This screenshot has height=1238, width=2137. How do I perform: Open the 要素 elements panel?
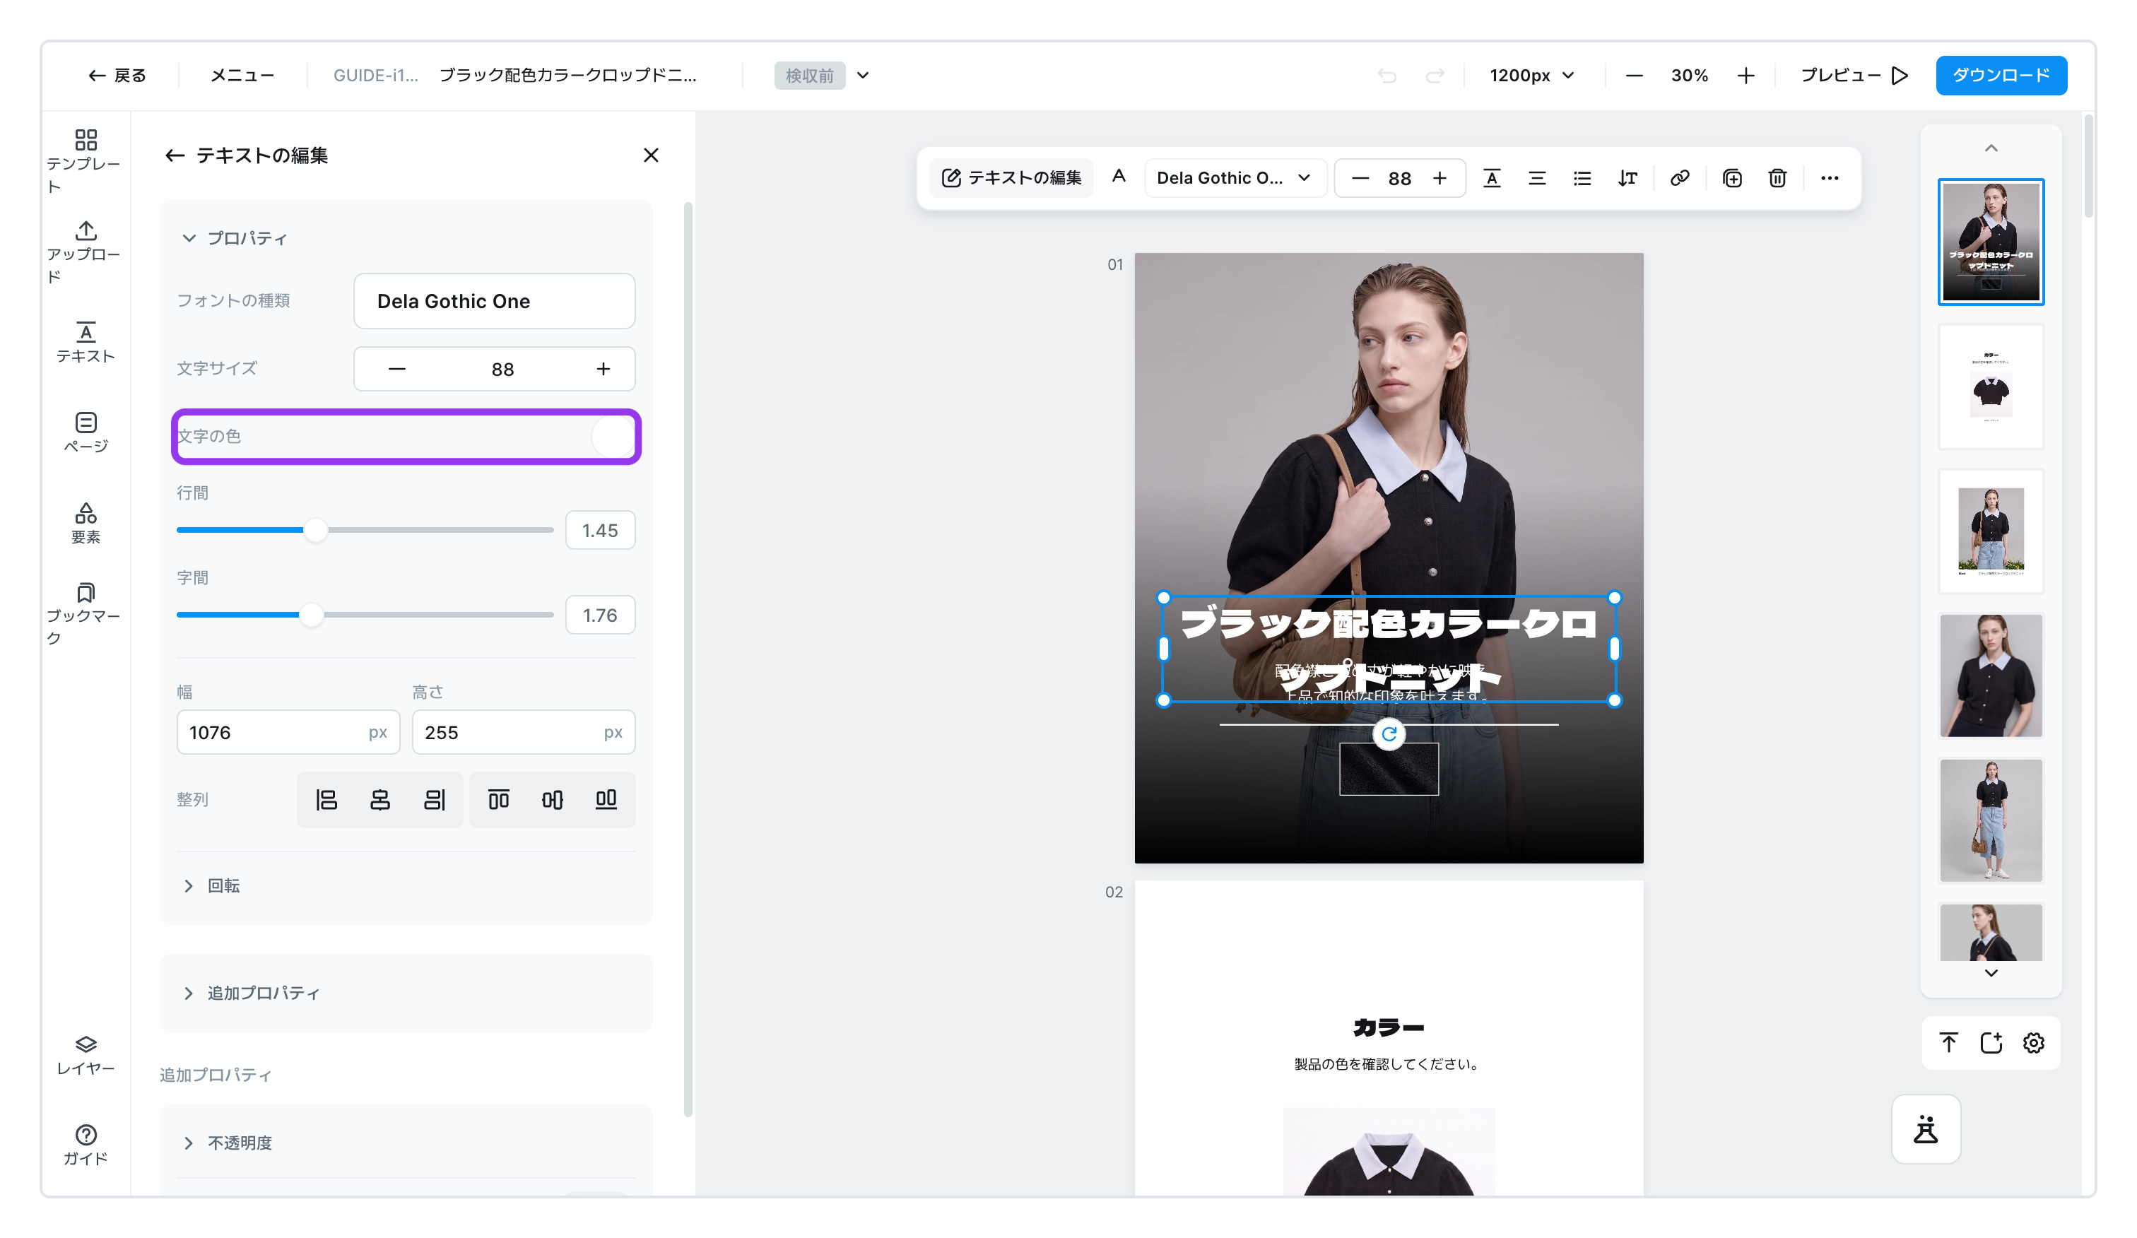(85, 523)
